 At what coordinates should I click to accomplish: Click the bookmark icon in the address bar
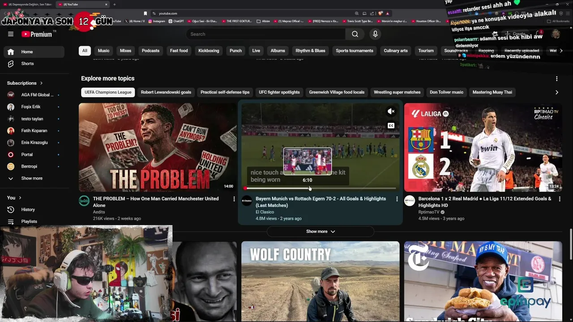coord(145,13)
